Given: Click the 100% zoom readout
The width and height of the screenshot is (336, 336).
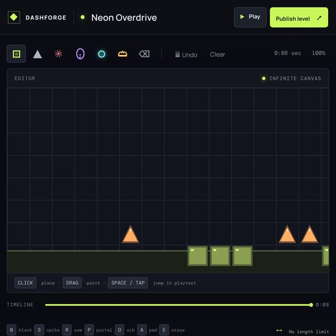Looking at the screenshot, I should [x=319, y=53].
